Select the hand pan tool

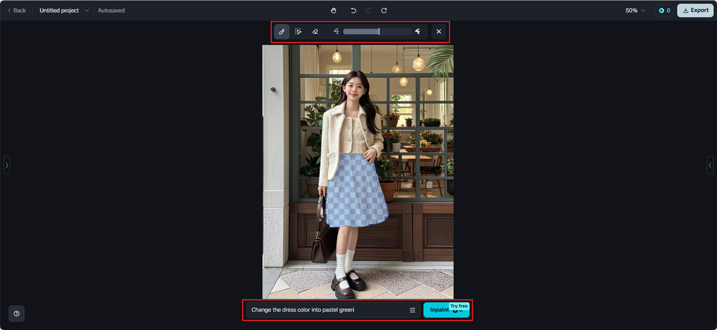(x=334, y=11)
